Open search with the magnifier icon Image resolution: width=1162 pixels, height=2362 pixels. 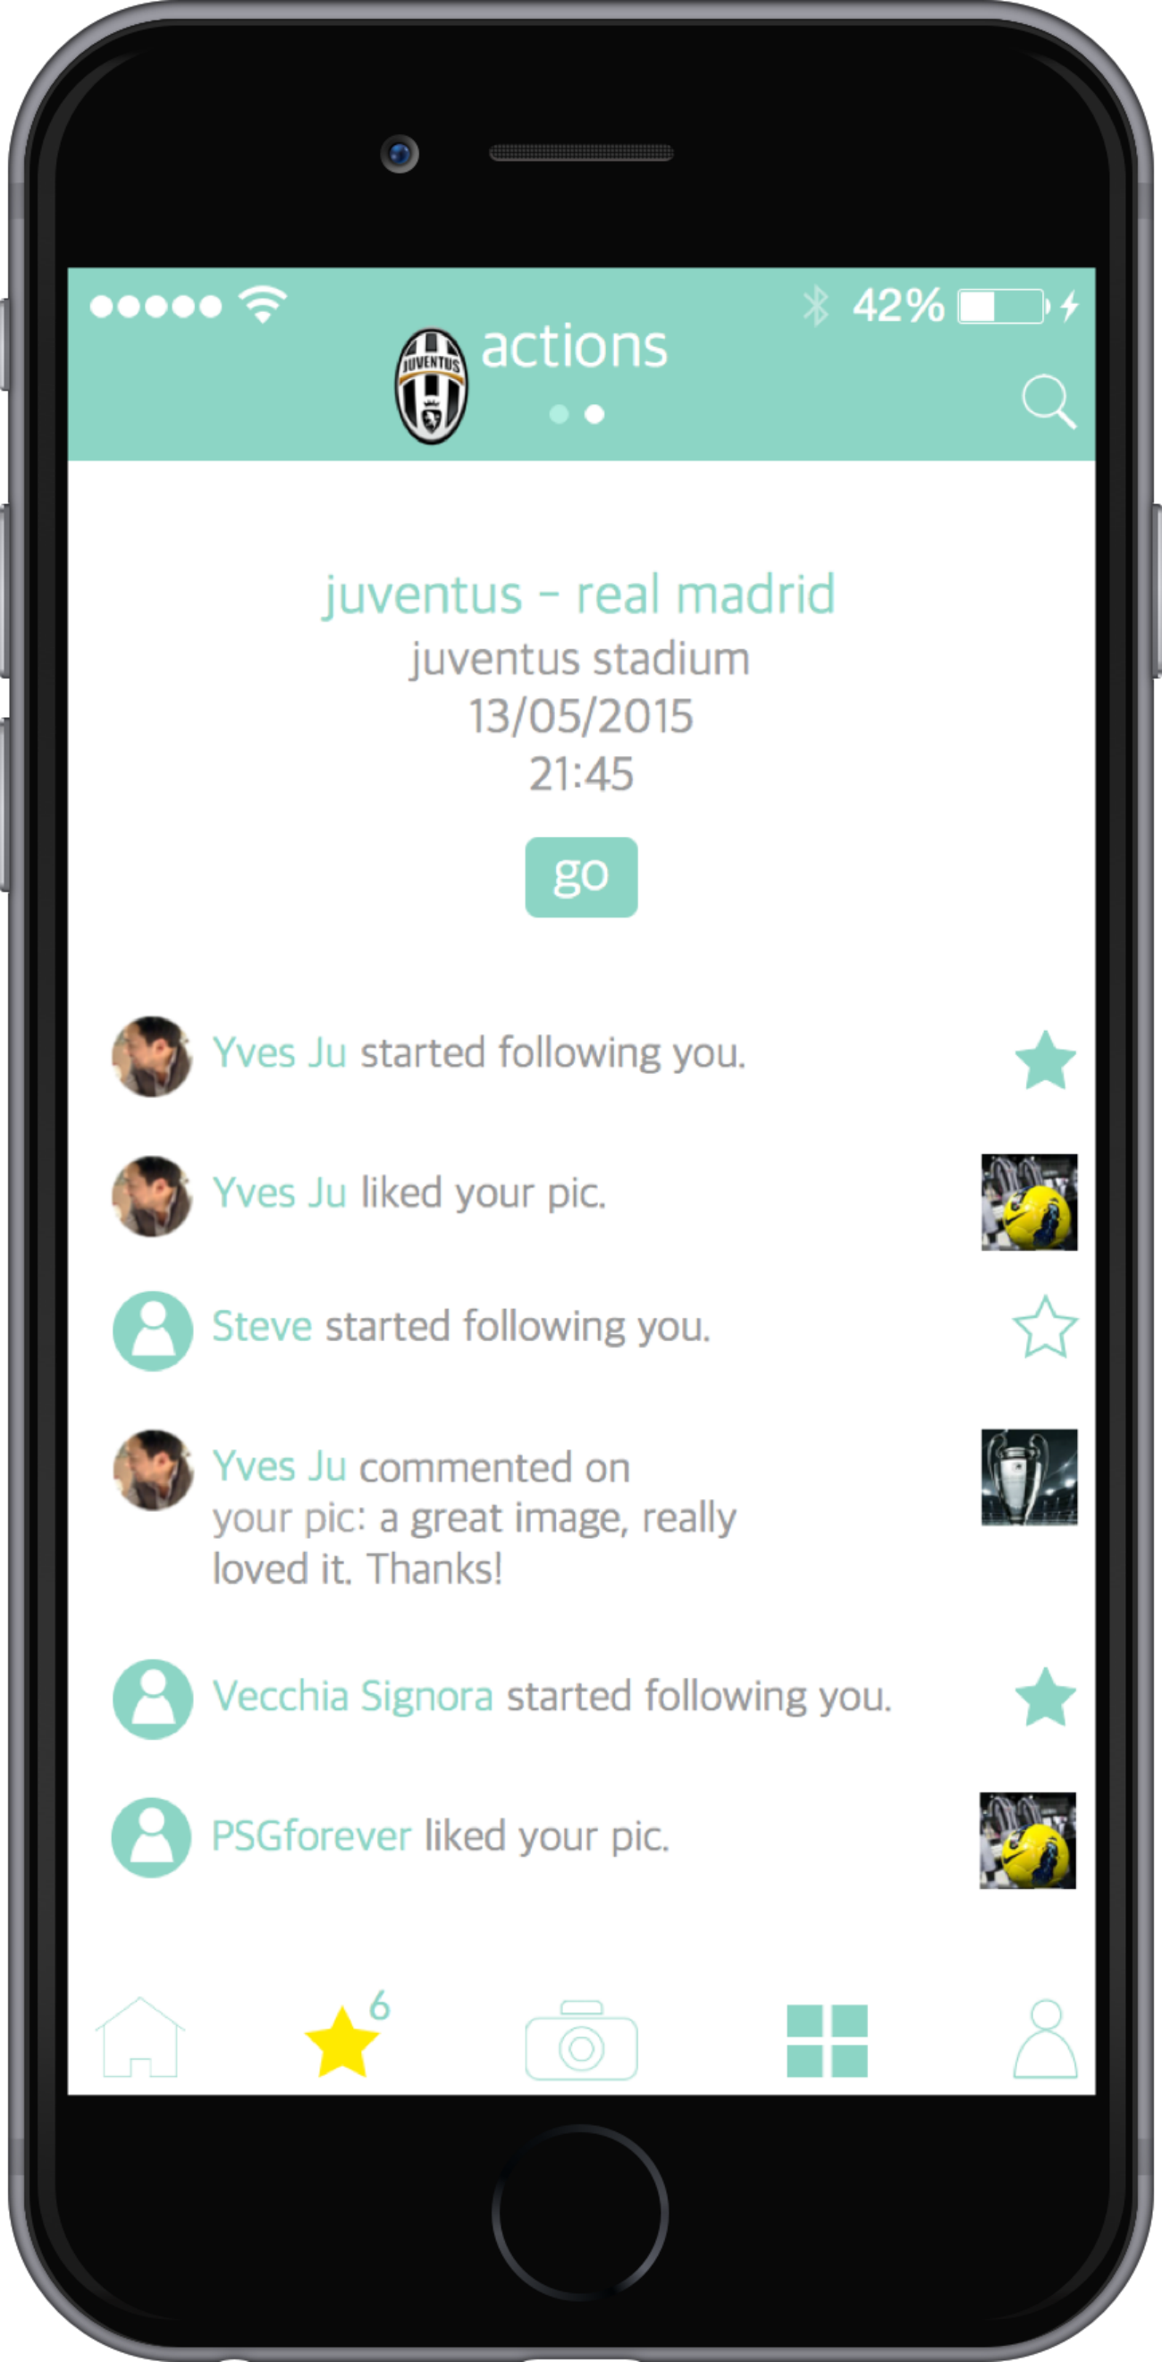(x=1048, y=401)
